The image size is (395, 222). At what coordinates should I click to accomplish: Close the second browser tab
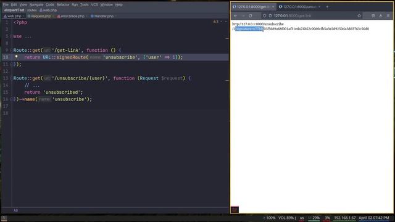coord(320,7)
